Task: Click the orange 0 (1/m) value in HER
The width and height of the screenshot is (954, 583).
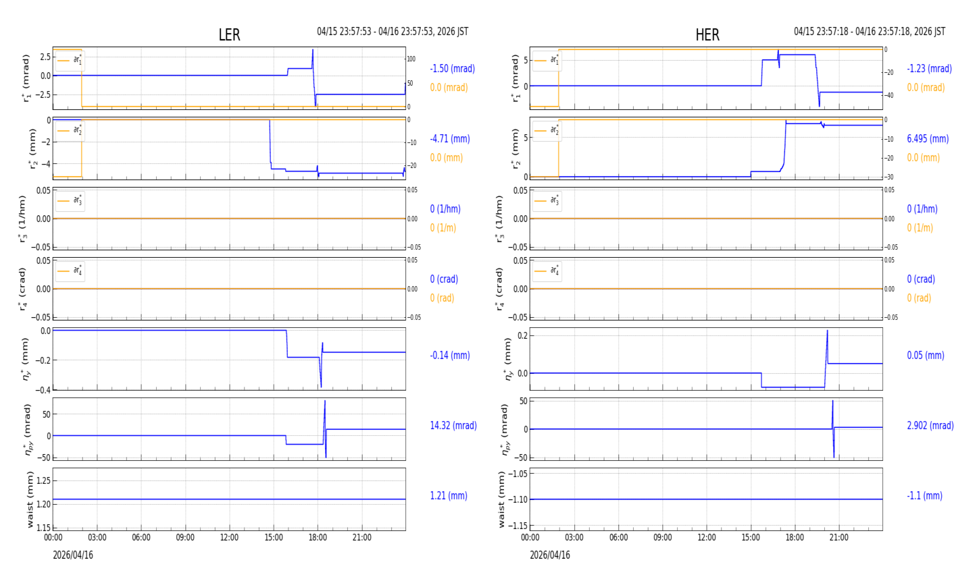Action: 920,228
